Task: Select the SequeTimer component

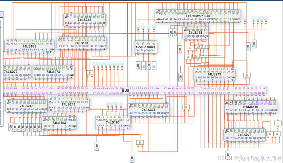Action: (x=146, y=47)
